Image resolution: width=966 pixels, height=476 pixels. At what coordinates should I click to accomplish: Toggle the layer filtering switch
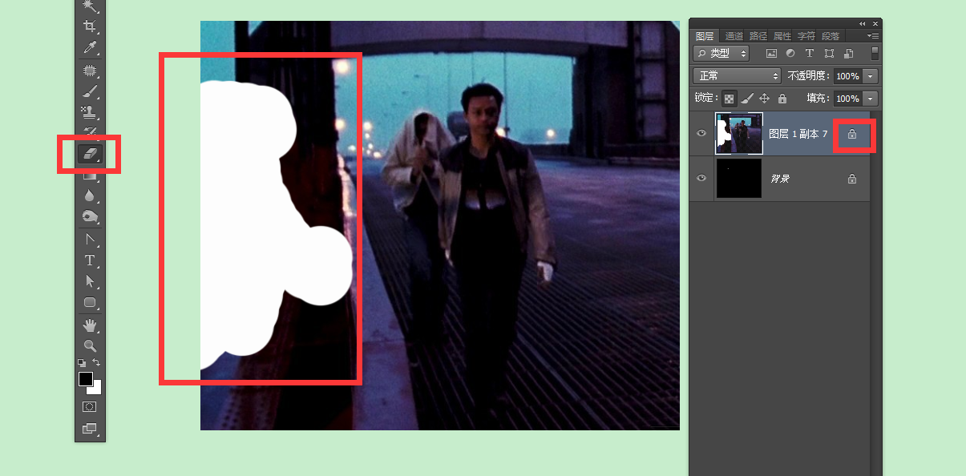point(875,54)
